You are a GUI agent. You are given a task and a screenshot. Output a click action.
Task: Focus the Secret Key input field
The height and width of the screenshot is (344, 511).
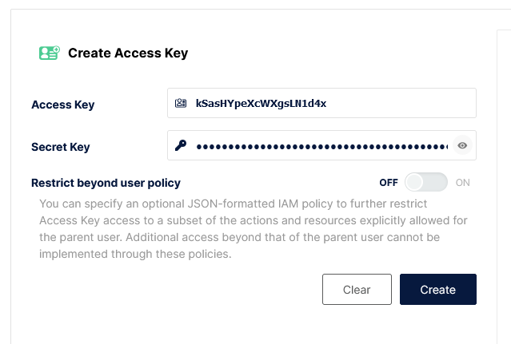click(x=320, y=146)
